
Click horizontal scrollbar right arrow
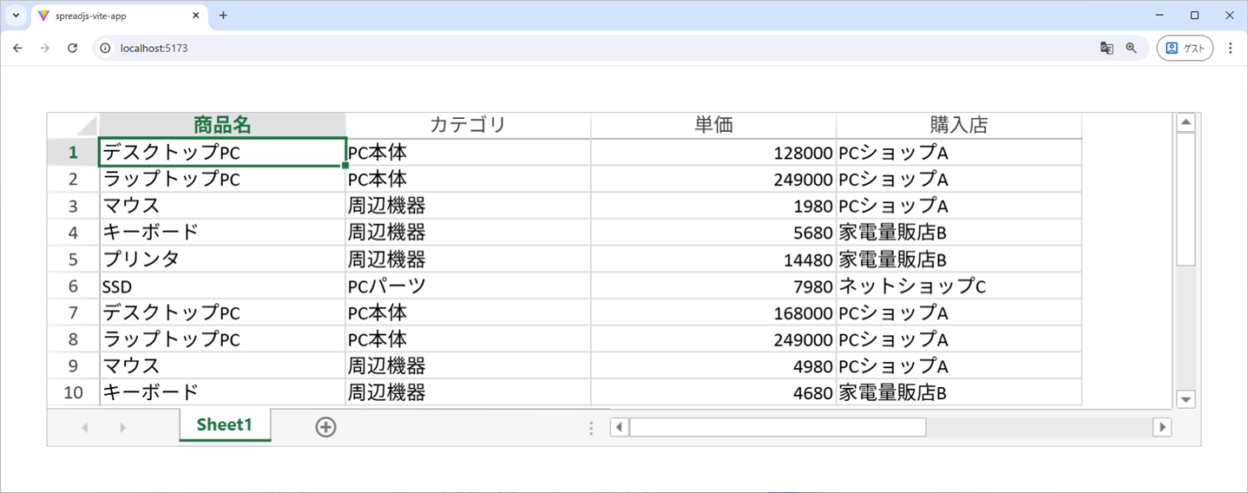pos(1162,427)
